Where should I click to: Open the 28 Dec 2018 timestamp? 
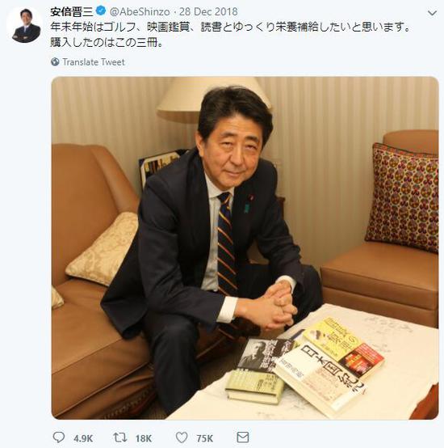(208, 11)
